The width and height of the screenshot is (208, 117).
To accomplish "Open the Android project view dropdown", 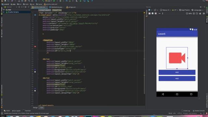I will 11,7.
